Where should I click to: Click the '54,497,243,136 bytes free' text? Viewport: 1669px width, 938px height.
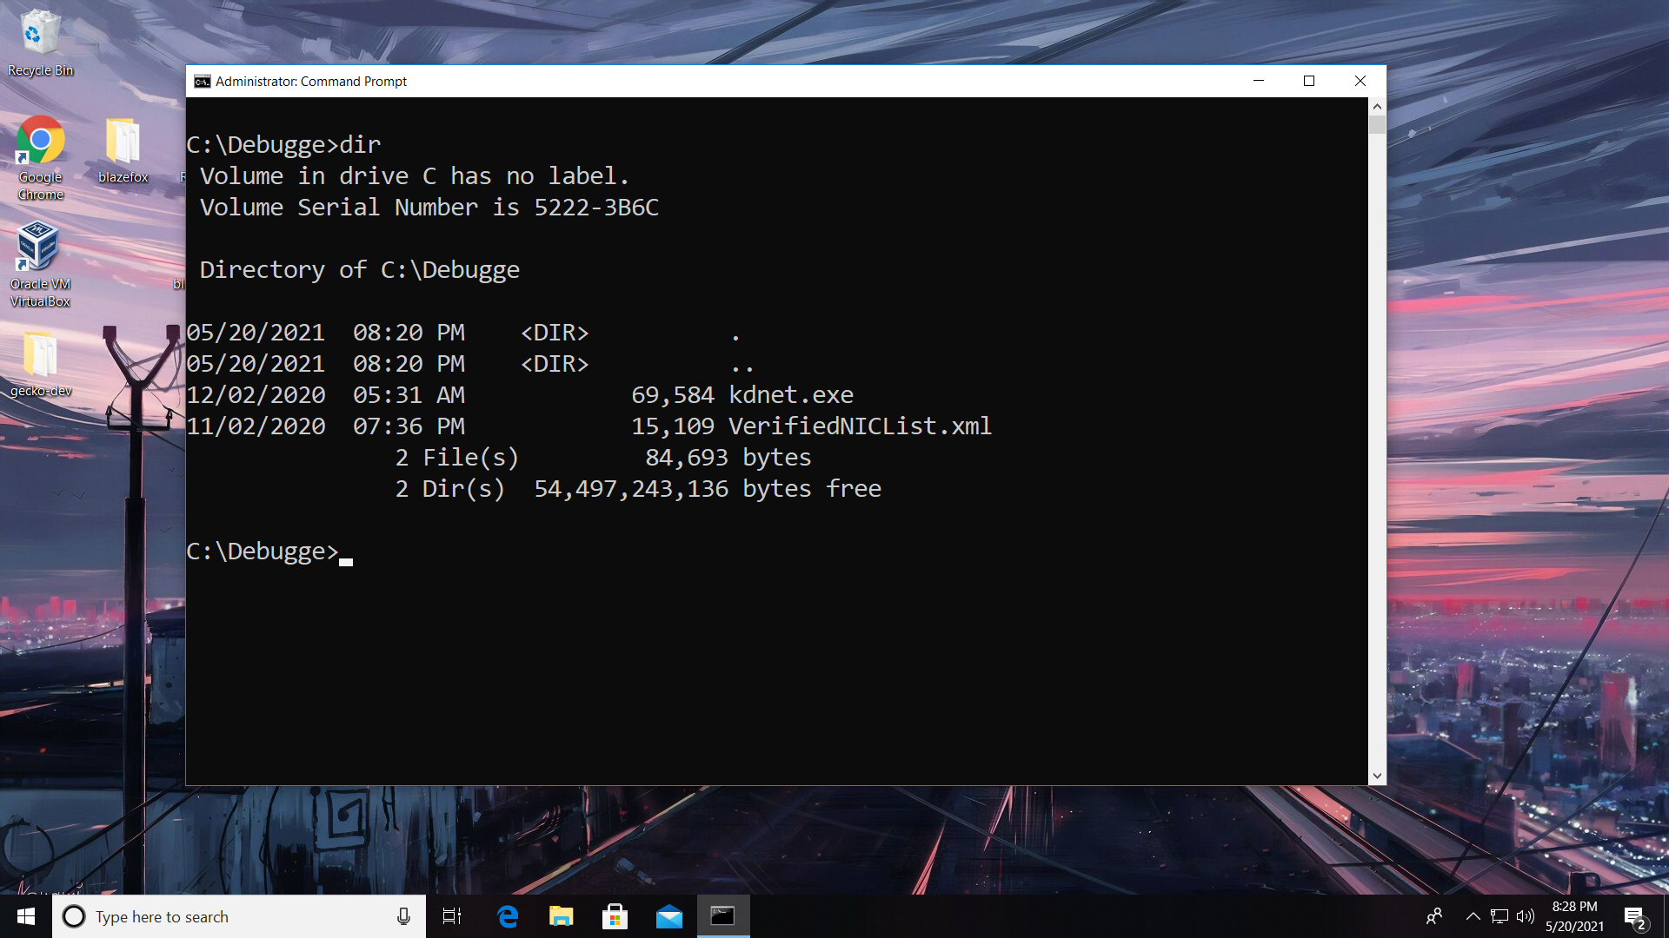pos(708,489)
